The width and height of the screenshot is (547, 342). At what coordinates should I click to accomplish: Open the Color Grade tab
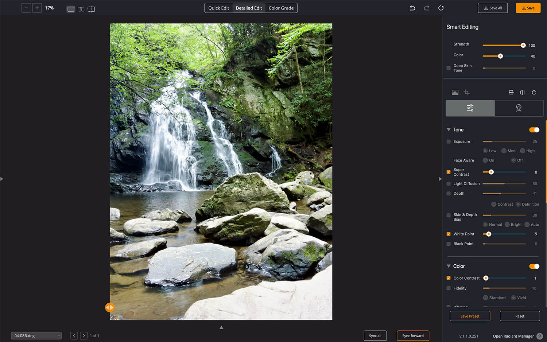click(281, 8)
